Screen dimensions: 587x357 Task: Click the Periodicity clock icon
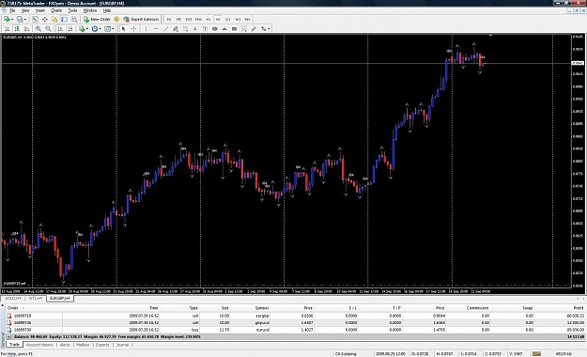click(x=95, y=29)
